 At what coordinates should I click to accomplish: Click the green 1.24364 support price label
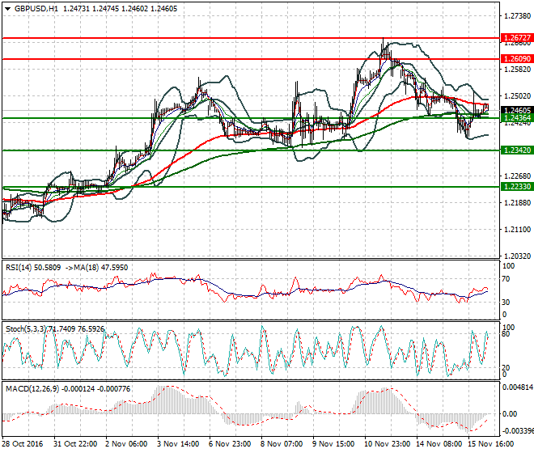517,118
